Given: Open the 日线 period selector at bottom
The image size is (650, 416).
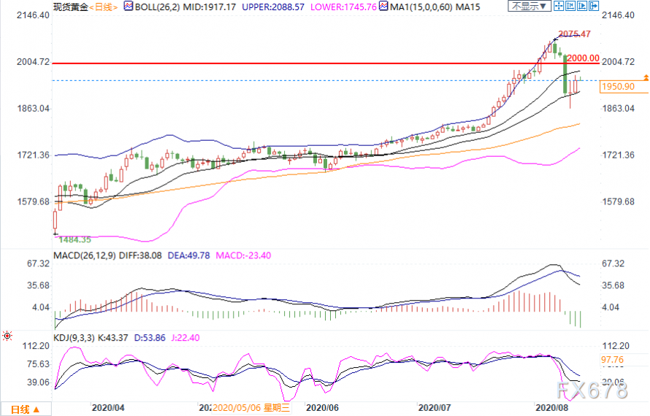Looking at the screenshot, I should [x=26, y=409].
